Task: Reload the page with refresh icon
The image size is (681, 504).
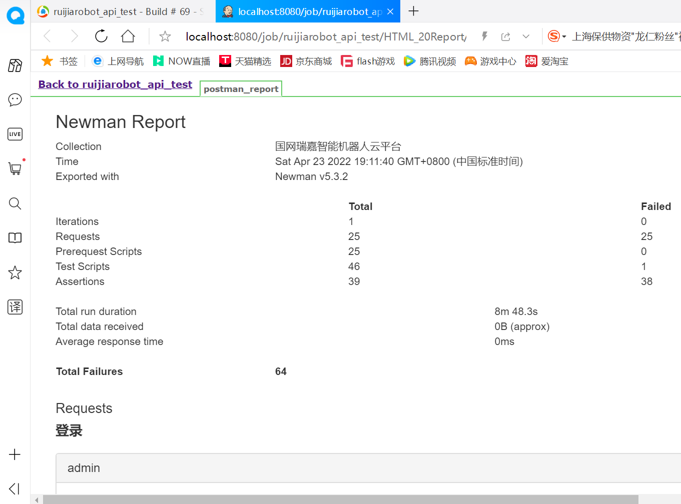Action: coord(101,36)
